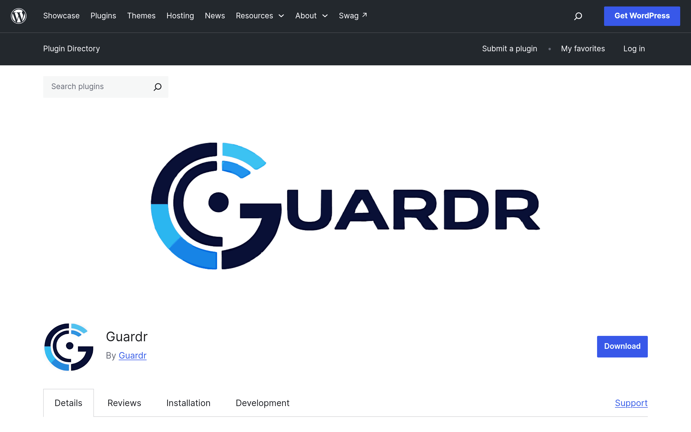Go to the Plugins menu item

click(103, 16)
